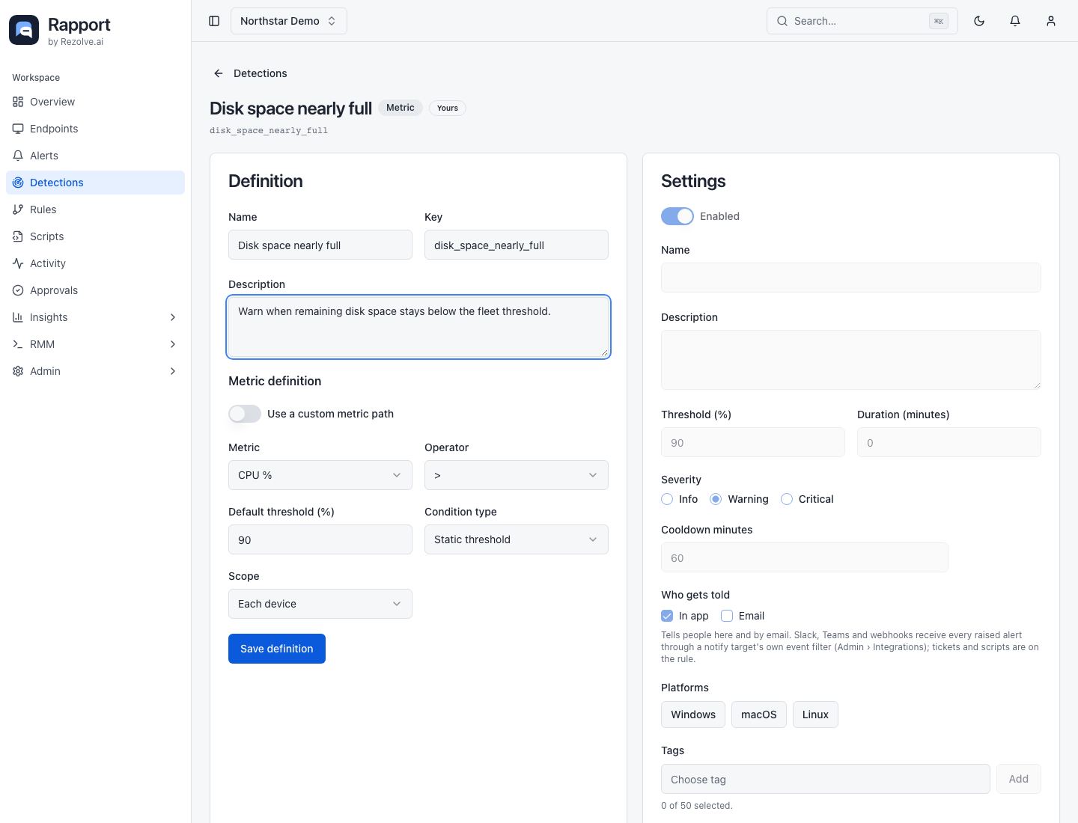Screen dimensions: 1078x823
Task: Click the Rapport logo icon
Action: pyautogui.click(x=24, y=30)
